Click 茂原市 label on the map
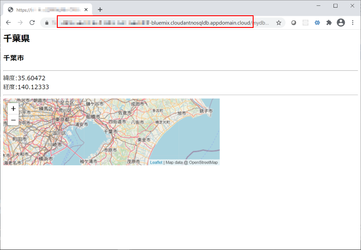Image resolution: width=361 pixels, height=250 pixels. (x=133, y=162)
